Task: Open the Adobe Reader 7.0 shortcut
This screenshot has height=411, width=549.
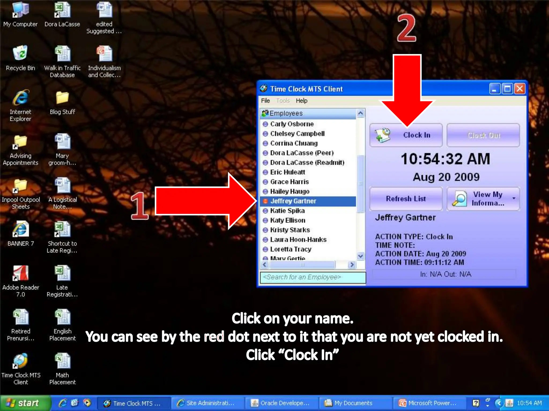Action: point(20,273)
